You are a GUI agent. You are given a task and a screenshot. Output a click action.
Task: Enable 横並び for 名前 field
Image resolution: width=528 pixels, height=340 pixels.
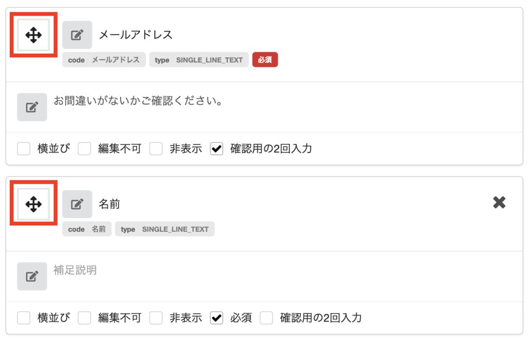[23, 318]
